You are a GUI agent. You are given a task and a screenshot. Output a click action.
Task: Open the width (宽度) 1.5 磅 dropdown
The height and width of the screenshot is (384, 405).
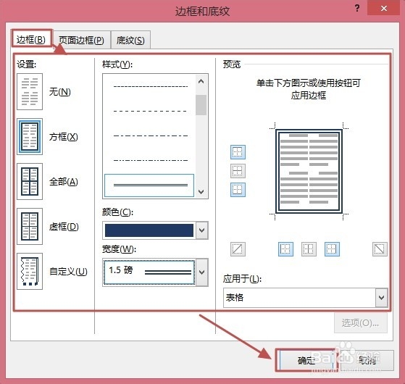(x=202, y=272)
